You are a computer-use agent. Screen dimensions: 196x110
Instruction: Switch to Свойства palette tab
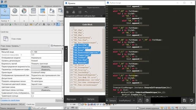pyautogui.click(x=30, y=104)
